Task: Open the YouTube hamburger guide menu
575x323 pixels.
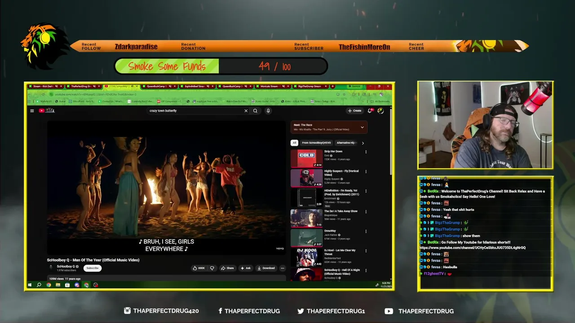Action: click(32, 111)
